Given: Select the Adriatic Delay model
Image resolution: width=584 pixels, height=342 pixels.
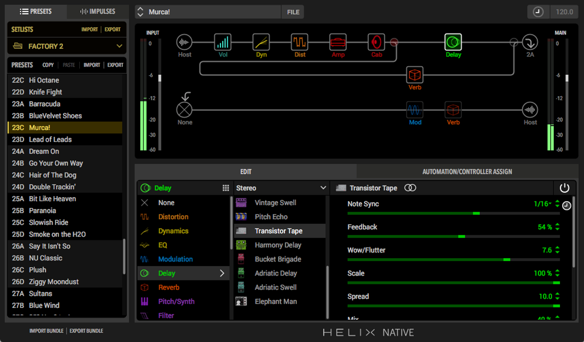Looking at the screenshot, I should click(280, 273).
